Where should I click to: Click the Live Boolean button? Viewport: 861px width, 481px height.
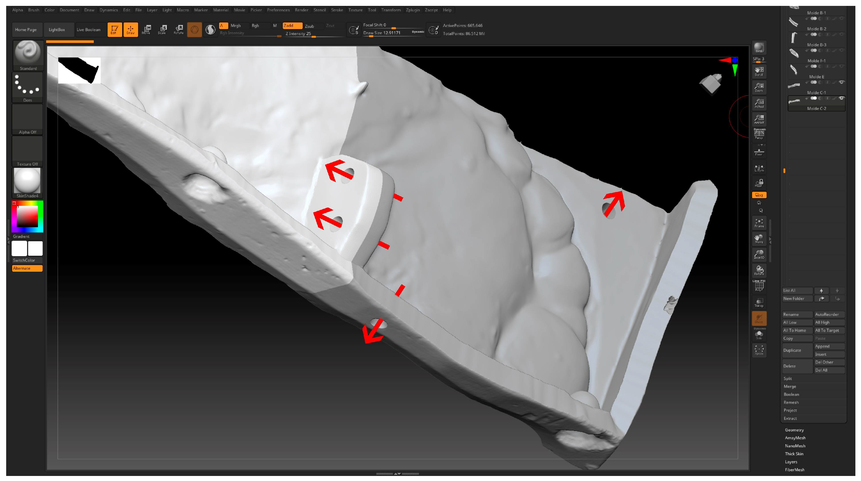(x=88, y=30)
